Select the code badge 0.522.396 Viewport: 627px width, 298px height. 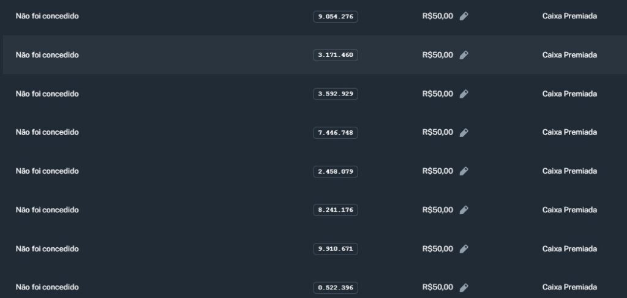336,288
